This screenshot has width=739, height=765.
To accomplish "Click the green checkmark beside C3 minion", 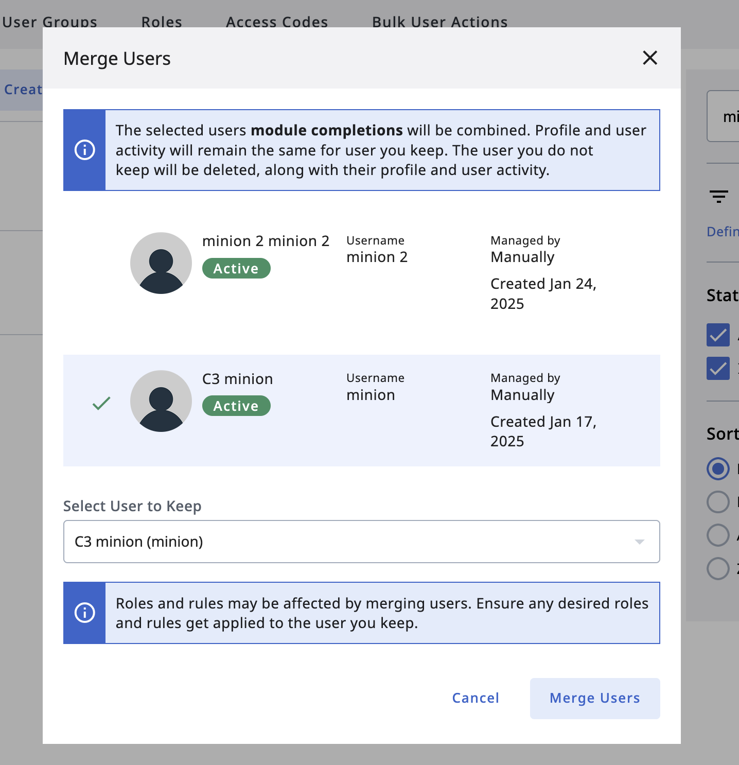I will [x=101, y=403].
